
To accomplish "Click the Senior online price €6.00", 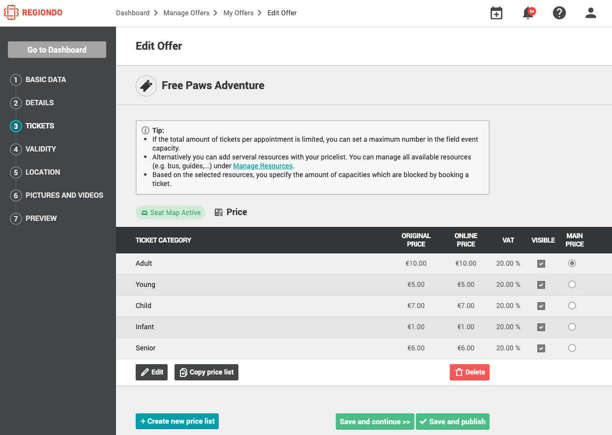I will click(466, 348).
